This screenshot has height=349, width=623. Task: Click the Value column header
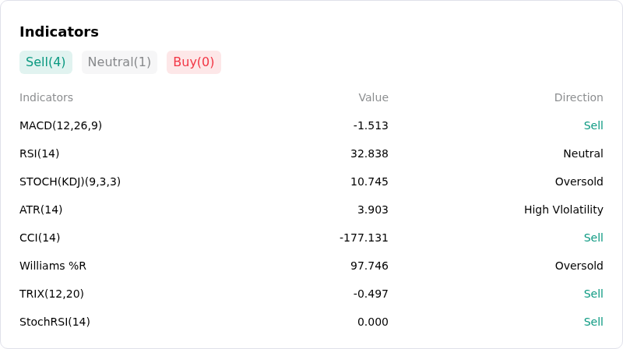tap(373, 97)
